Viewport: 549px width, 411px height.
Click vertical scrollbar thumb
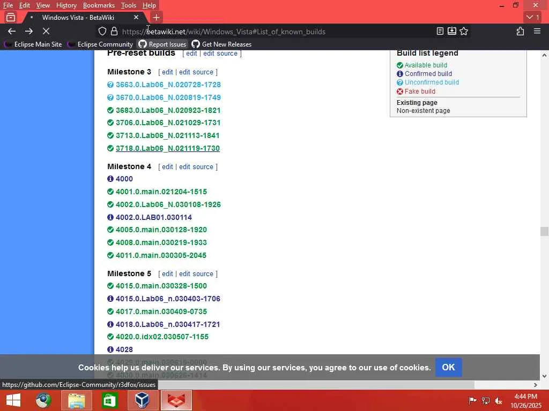pyautogui.click(x=544, y=231)
